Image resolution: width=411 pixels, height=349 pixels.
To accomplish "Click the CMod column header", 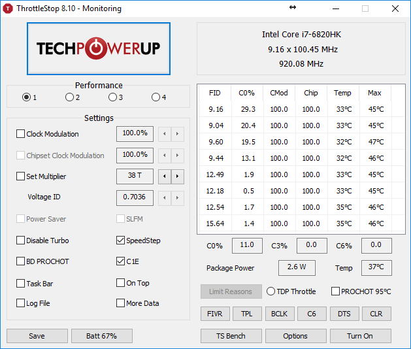I will [279, 93].
